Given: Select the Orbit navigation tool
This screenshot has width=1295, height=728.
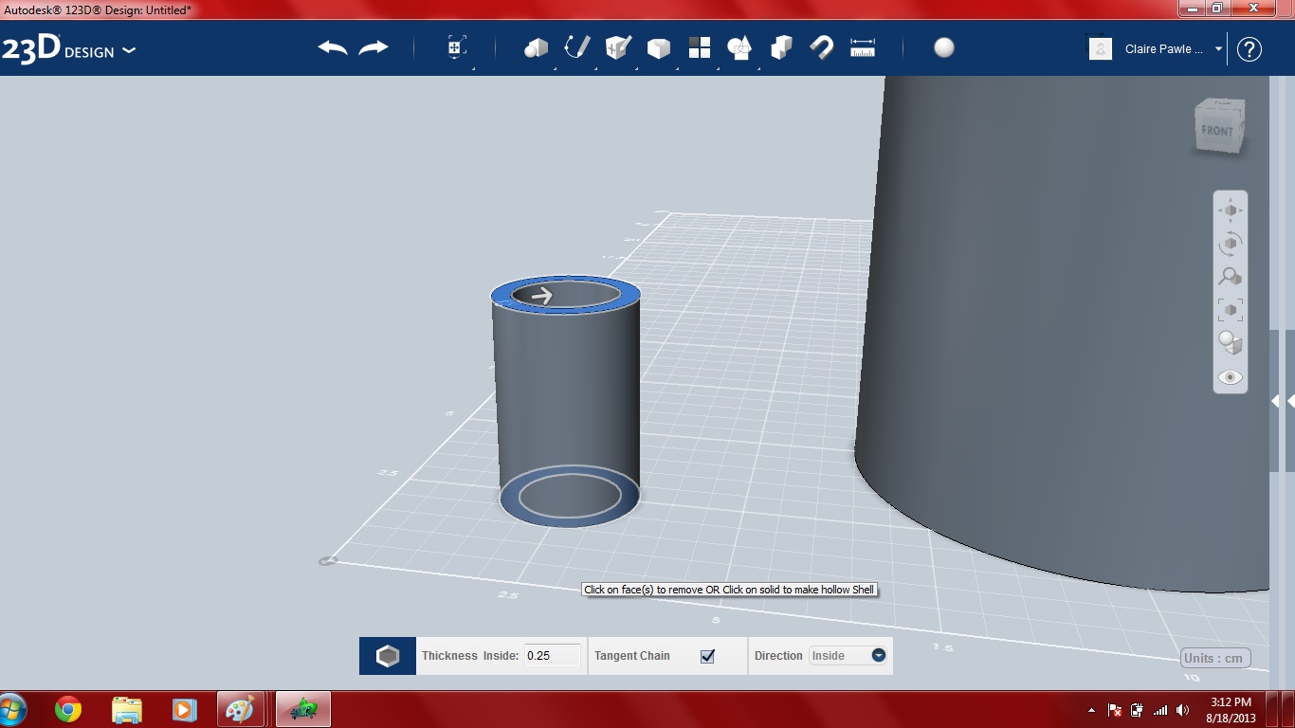Looking at the screenshot, I should (x=1231, y=244).
